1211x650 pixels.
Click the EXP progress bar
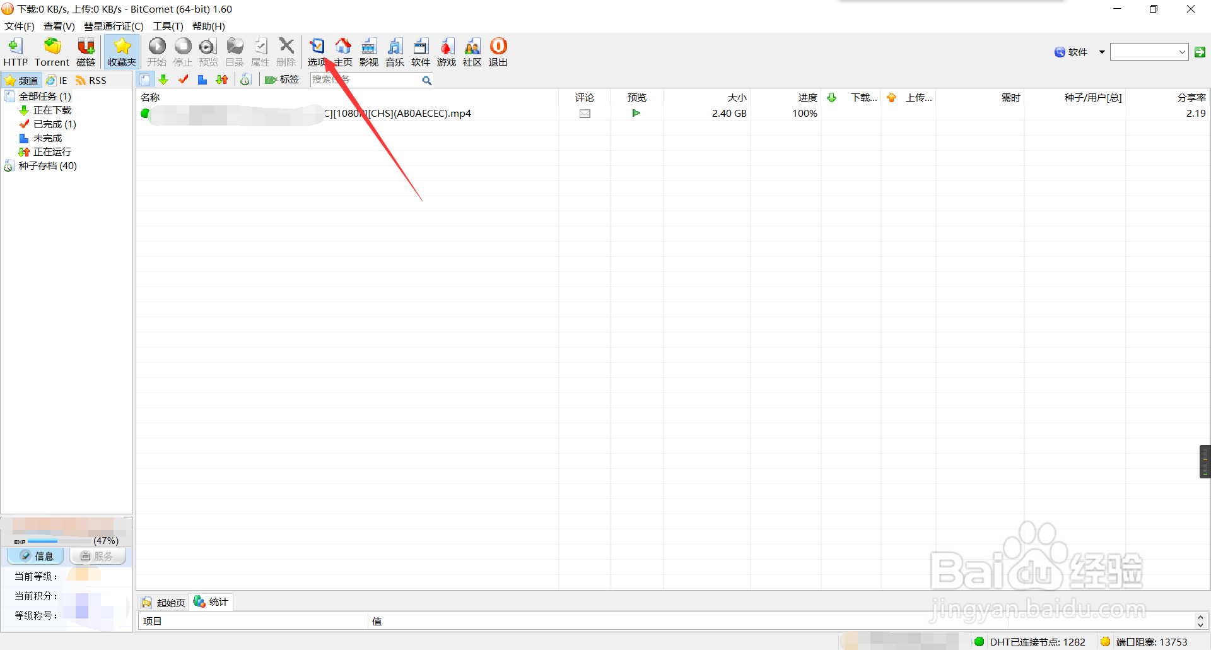point(60,541)
